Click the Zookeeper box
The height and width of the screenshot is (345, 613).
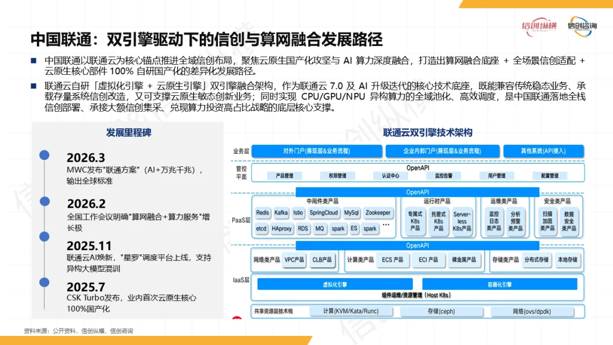[377, 213]
